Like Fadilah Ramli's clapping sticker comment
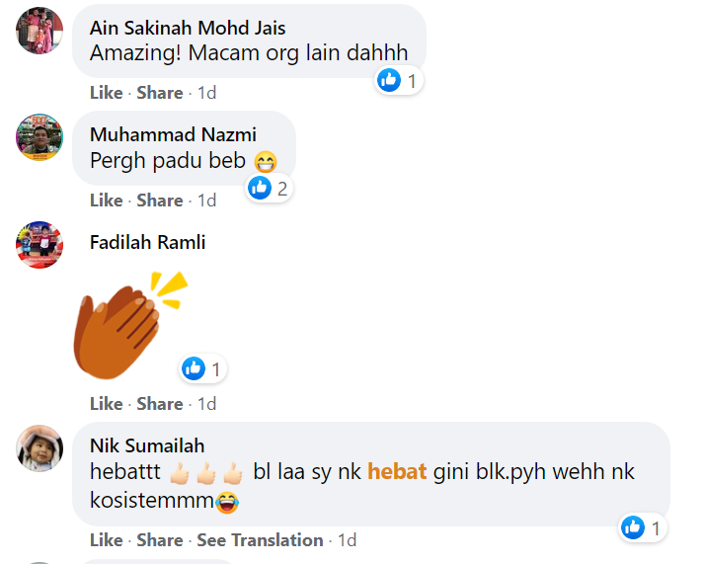 [x=106, y=404]
